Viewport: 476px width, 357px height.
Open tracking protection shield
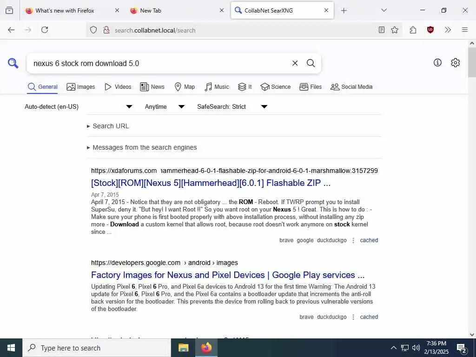click(x=93, y=30)
